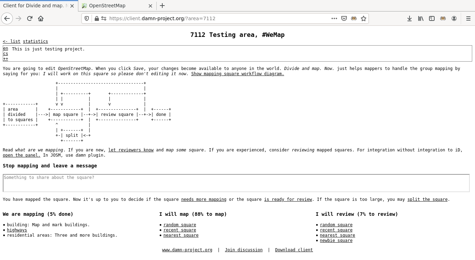Click 'I will map (88% to map)' heading

point(193,214)
